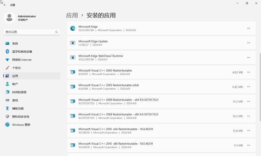
Task: Click the Visual C++ 2010 x64 icon
Action: point(73,131)
